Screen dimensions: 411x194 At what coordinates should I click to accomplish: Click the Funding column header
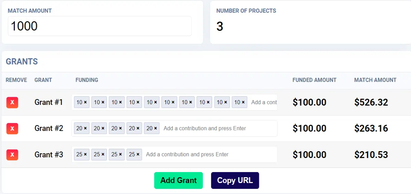pos(87,80)
